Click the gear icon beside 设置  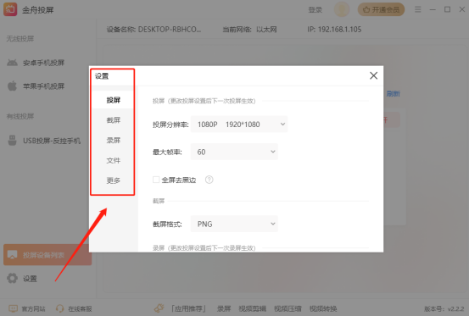[x=12, y=279]
